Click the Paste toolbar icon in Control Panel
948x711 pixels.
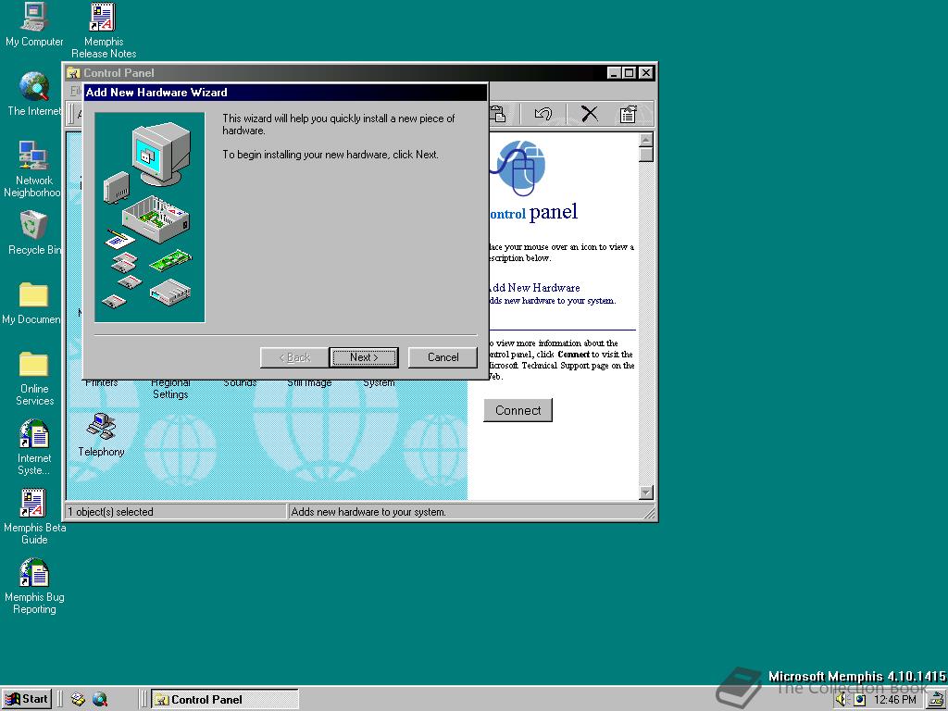point(498,114)
